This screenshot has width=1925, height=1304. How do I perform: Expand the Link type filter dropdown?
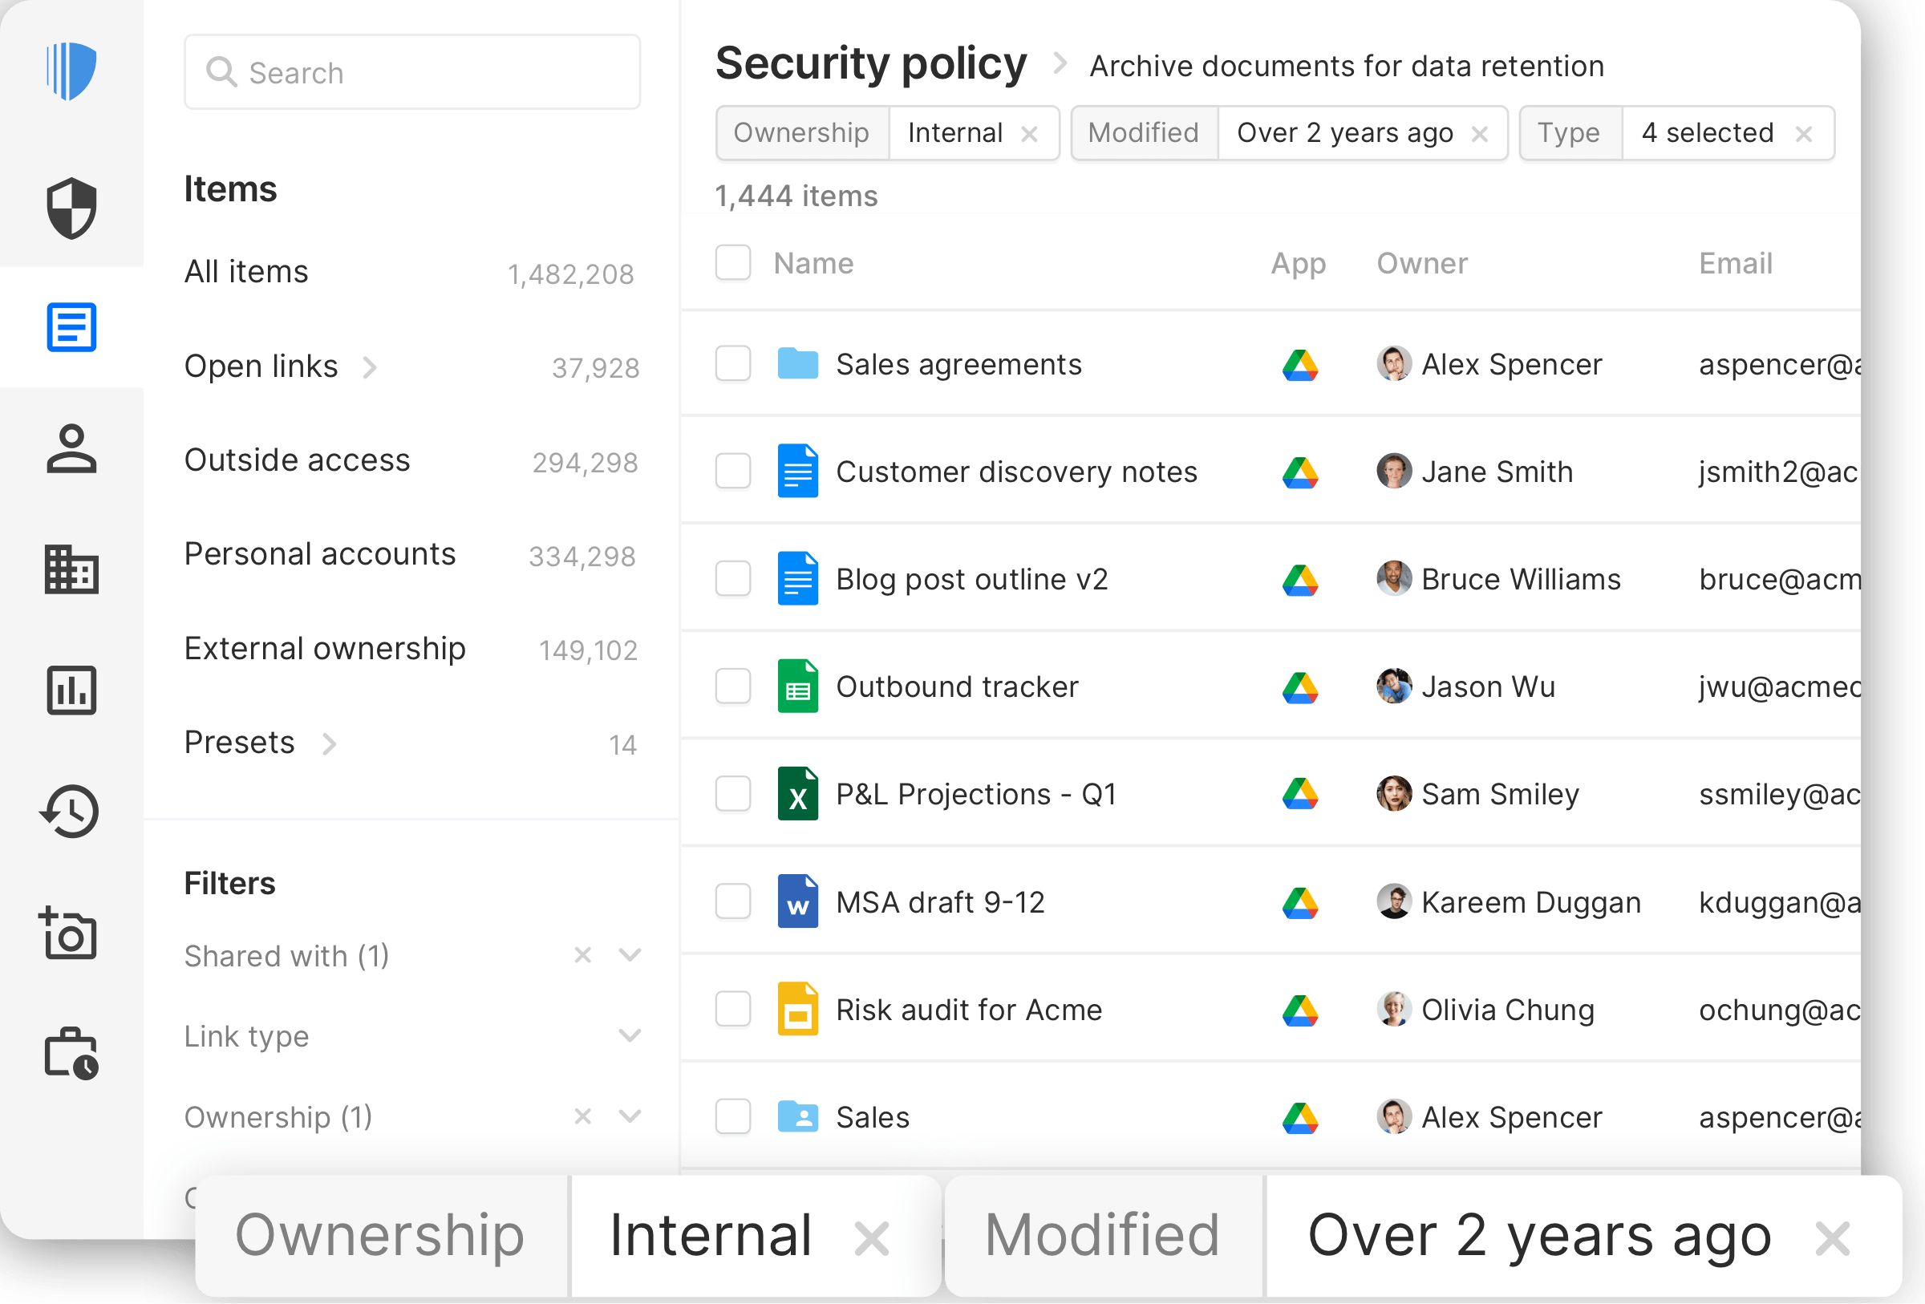[630, 1036]
